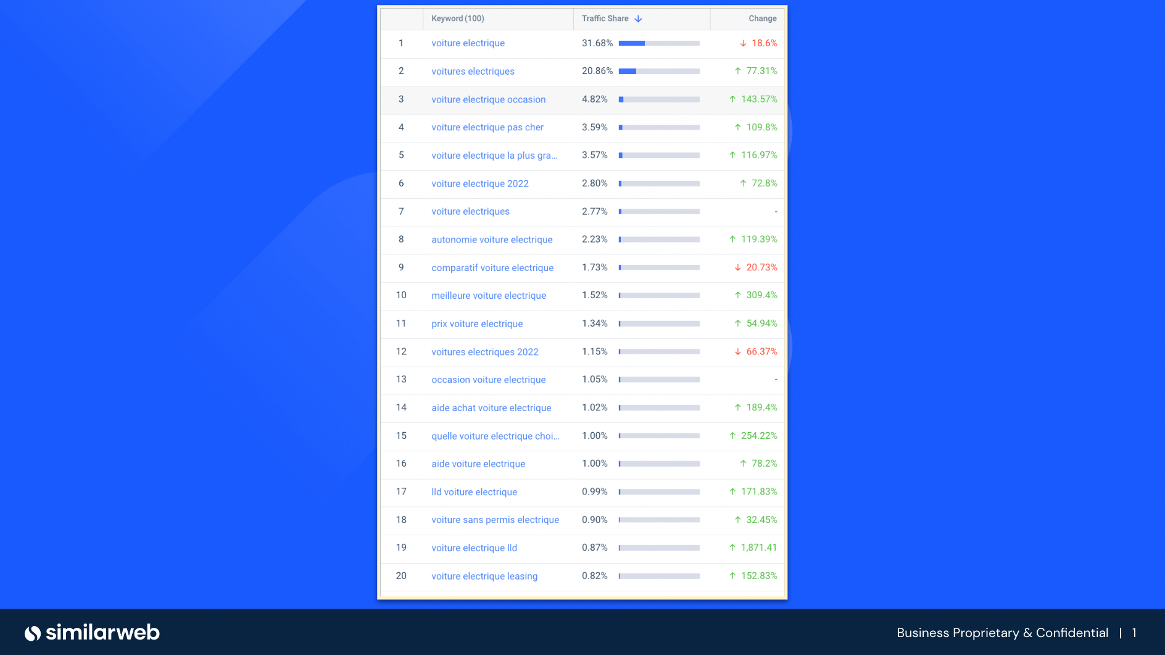Click row number 7 cell
The height and width of the screenshot is (655, 1165).
pos(401,212)
